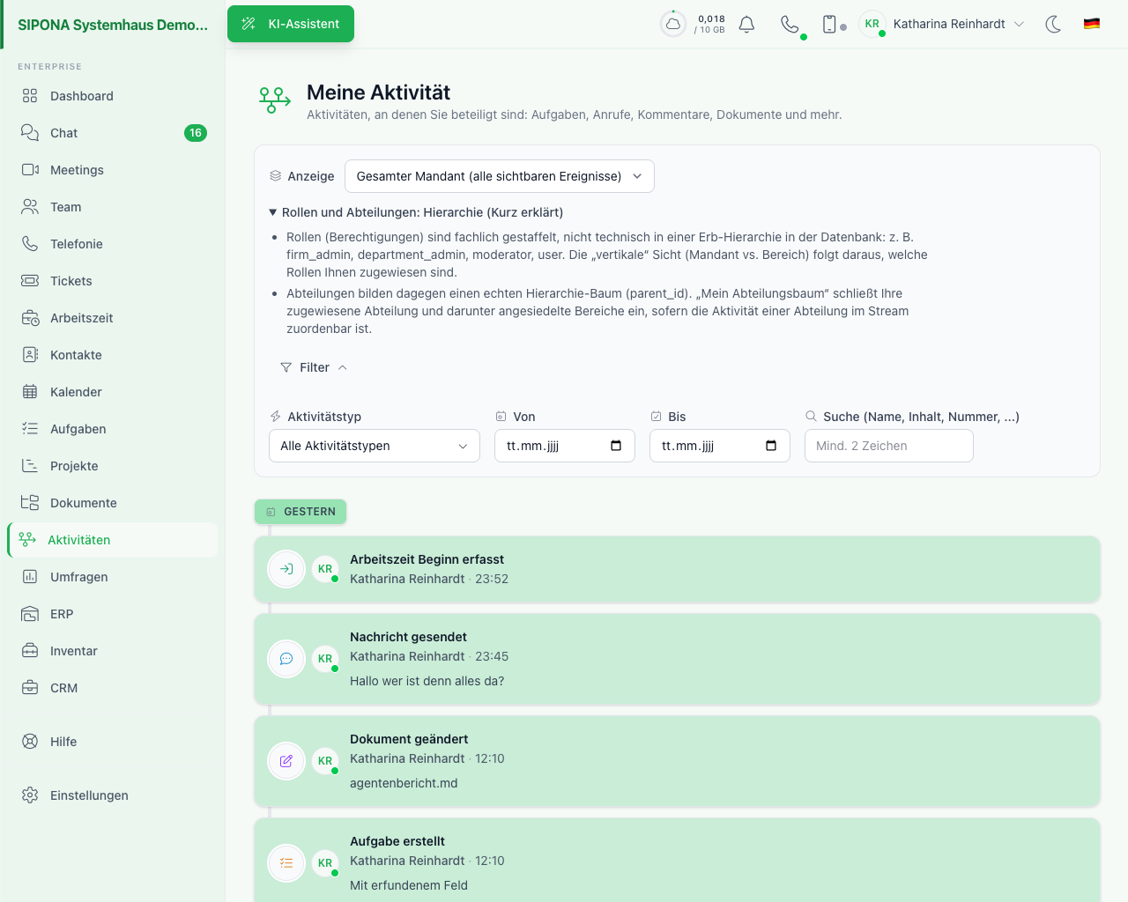Focus the Von date field
Screen dimensions: 1128x902
[565, 446]
